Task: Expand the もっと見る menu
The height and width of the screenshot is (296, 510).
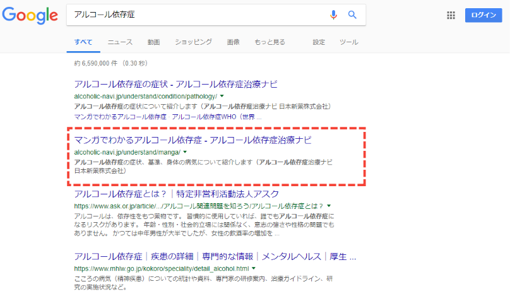Action: point(270,42)
